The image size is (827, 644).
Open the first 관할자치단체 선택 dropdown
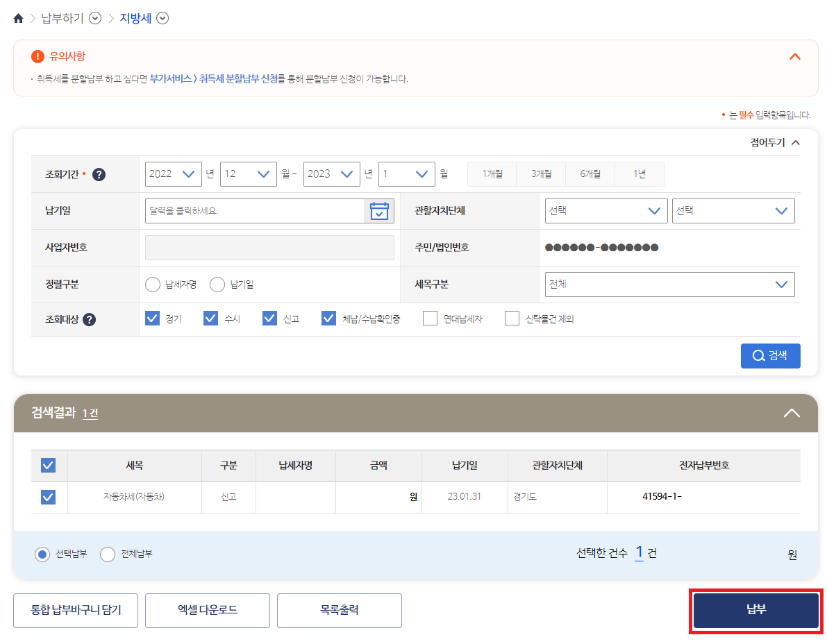(606, 210)
